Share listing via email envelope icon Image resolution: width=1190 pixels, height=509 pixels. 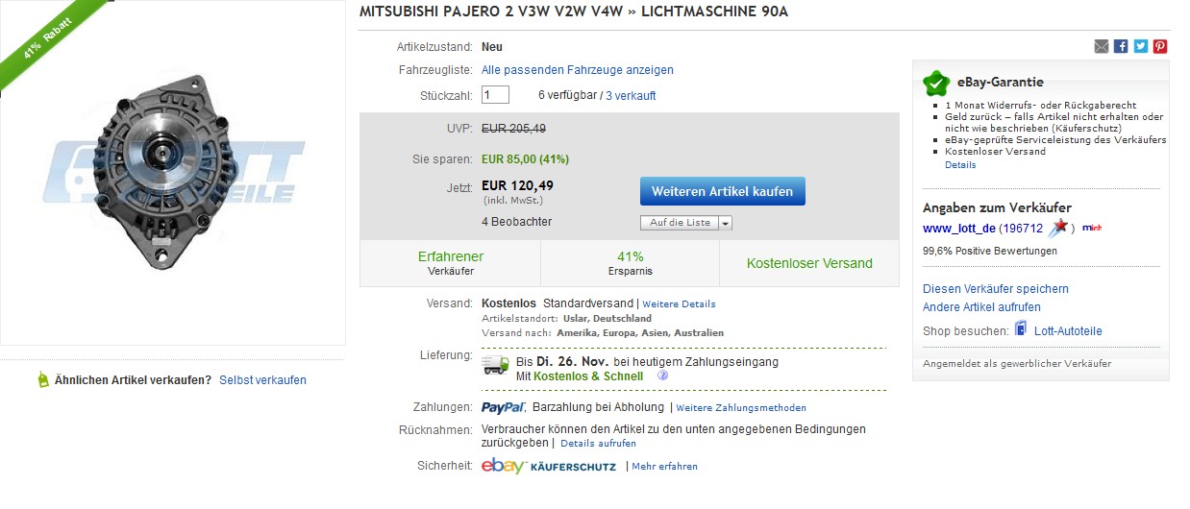click(x=1102, y=46)
